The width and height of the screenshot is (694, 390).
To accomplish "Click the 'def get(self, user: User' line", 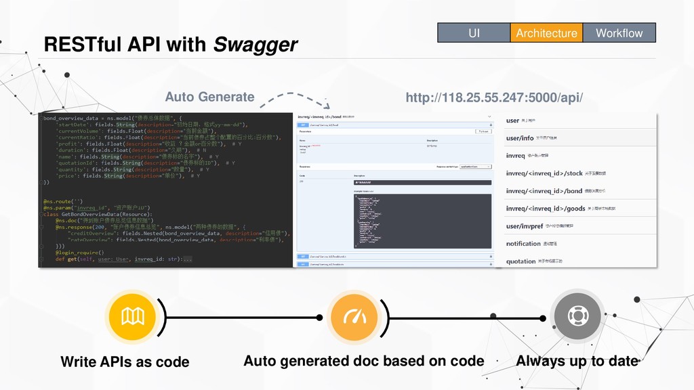I will 123,259.
